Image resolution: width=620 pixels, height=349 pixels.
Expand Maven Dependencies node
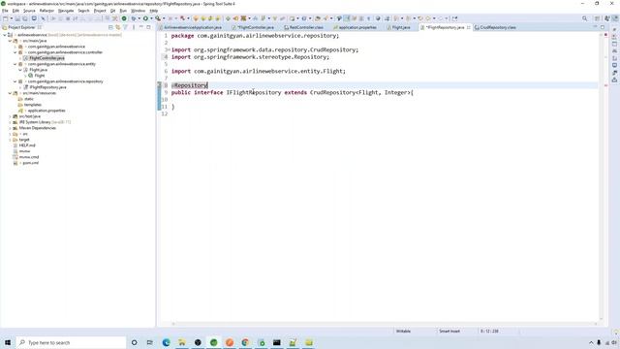10,128
